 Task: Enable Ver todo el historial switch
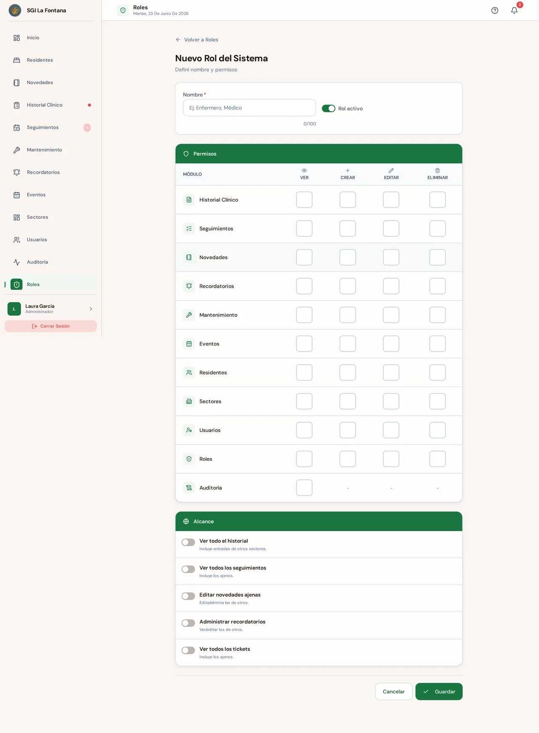[x=188, y=542]
